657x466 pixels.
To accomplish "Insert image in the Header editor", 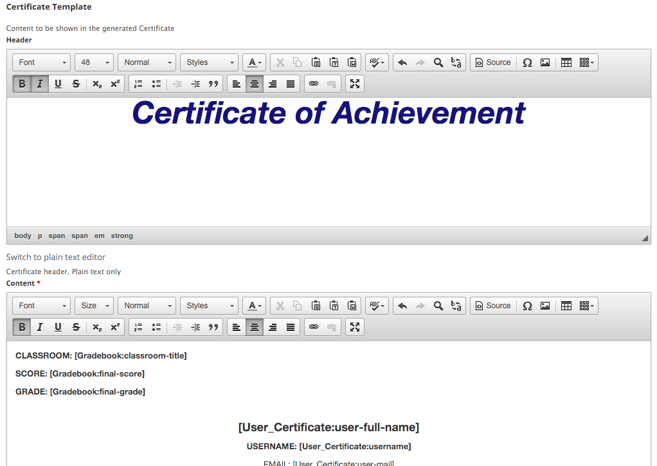I will coord(545,62).
